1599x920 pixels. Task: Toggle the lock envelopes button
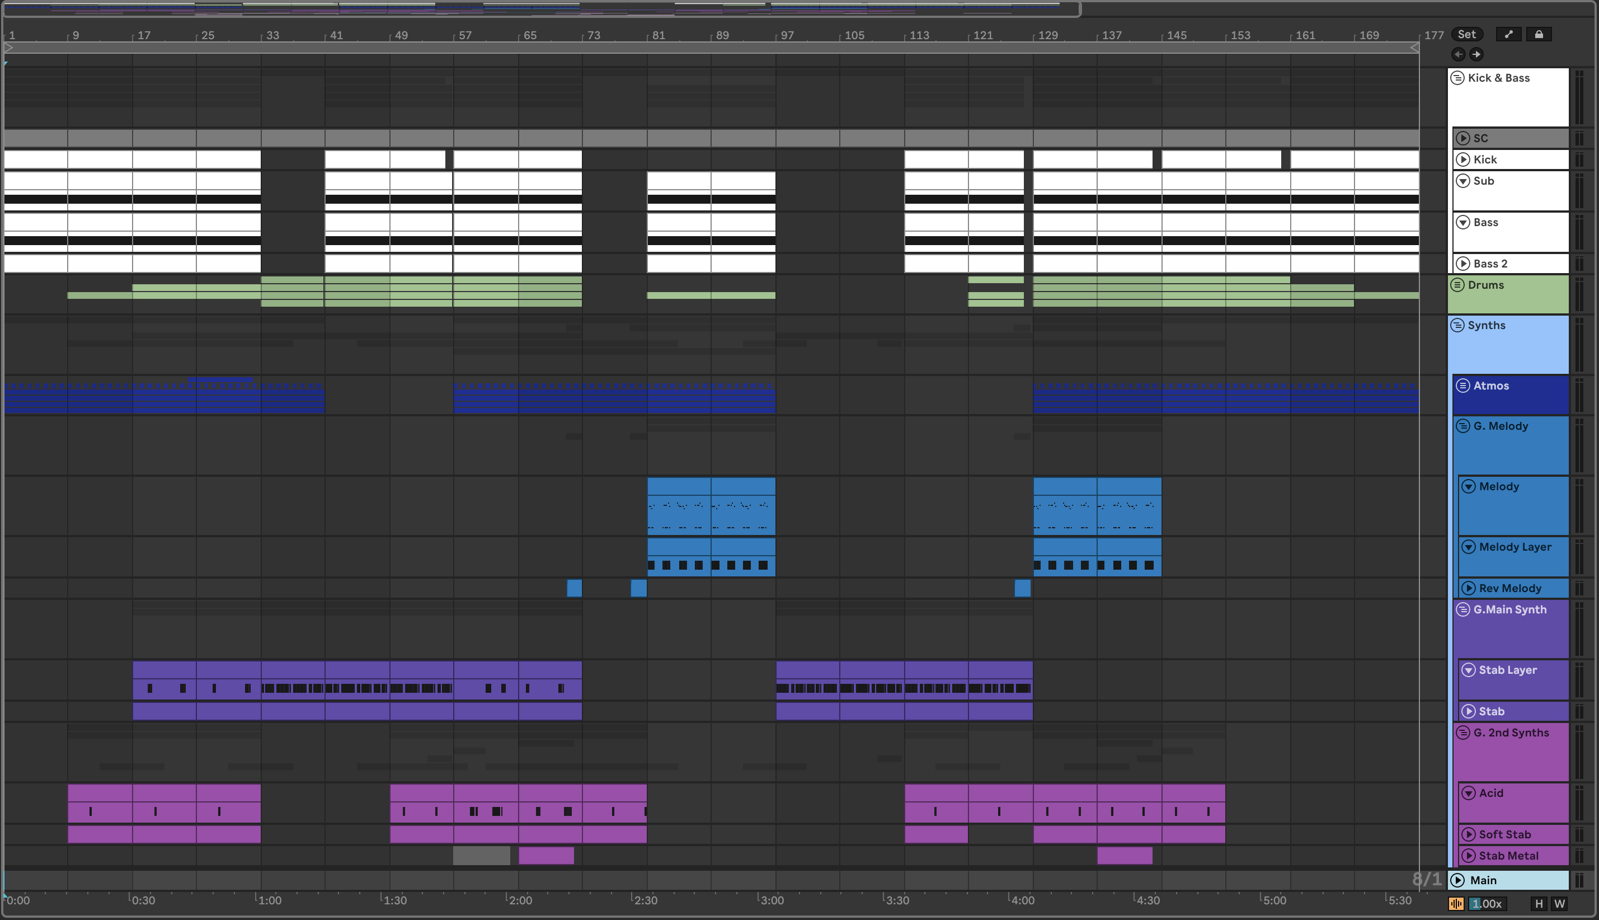pyautogui.click(x=1539, y=34)
